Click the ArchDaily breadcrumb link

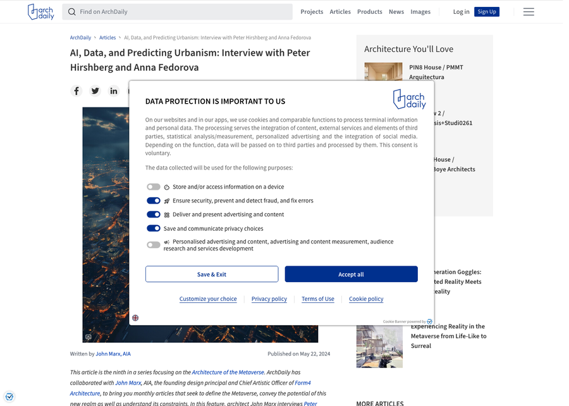(x=80, y=38)
